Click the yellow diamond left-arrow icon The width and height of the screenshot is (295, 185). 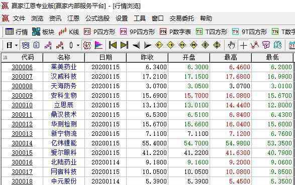click(159, 45)
